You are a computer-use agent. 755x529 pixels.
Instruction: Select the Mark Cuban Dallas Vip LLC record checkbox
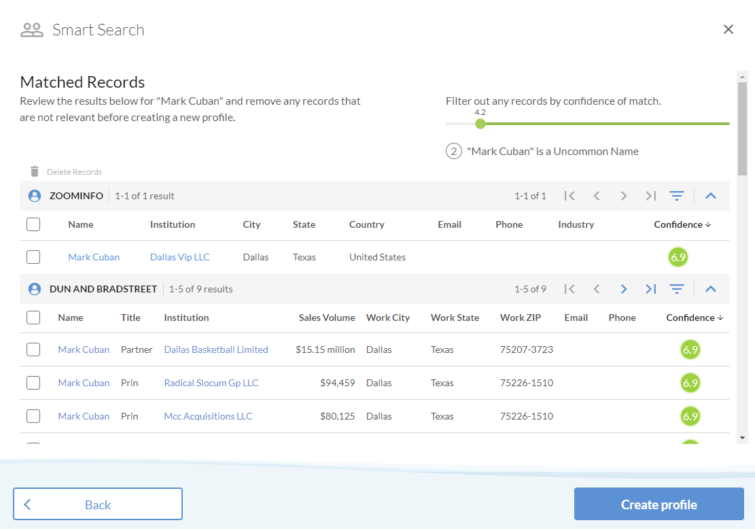click(x=33, y=257)
